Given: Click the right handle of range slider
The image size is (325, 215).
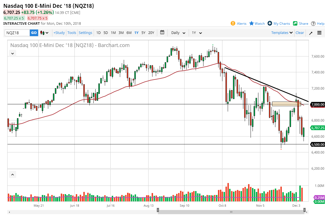Looking at the screenshot, I should pos(304,210).
